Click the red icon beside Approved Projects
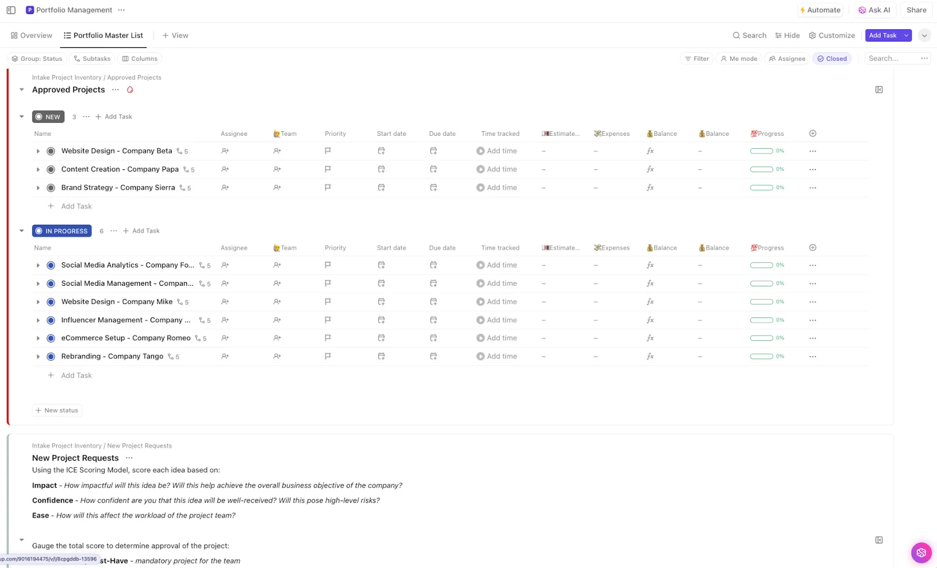Image resolution: width=937 pixels, height=568 pixels. point(130,90)
